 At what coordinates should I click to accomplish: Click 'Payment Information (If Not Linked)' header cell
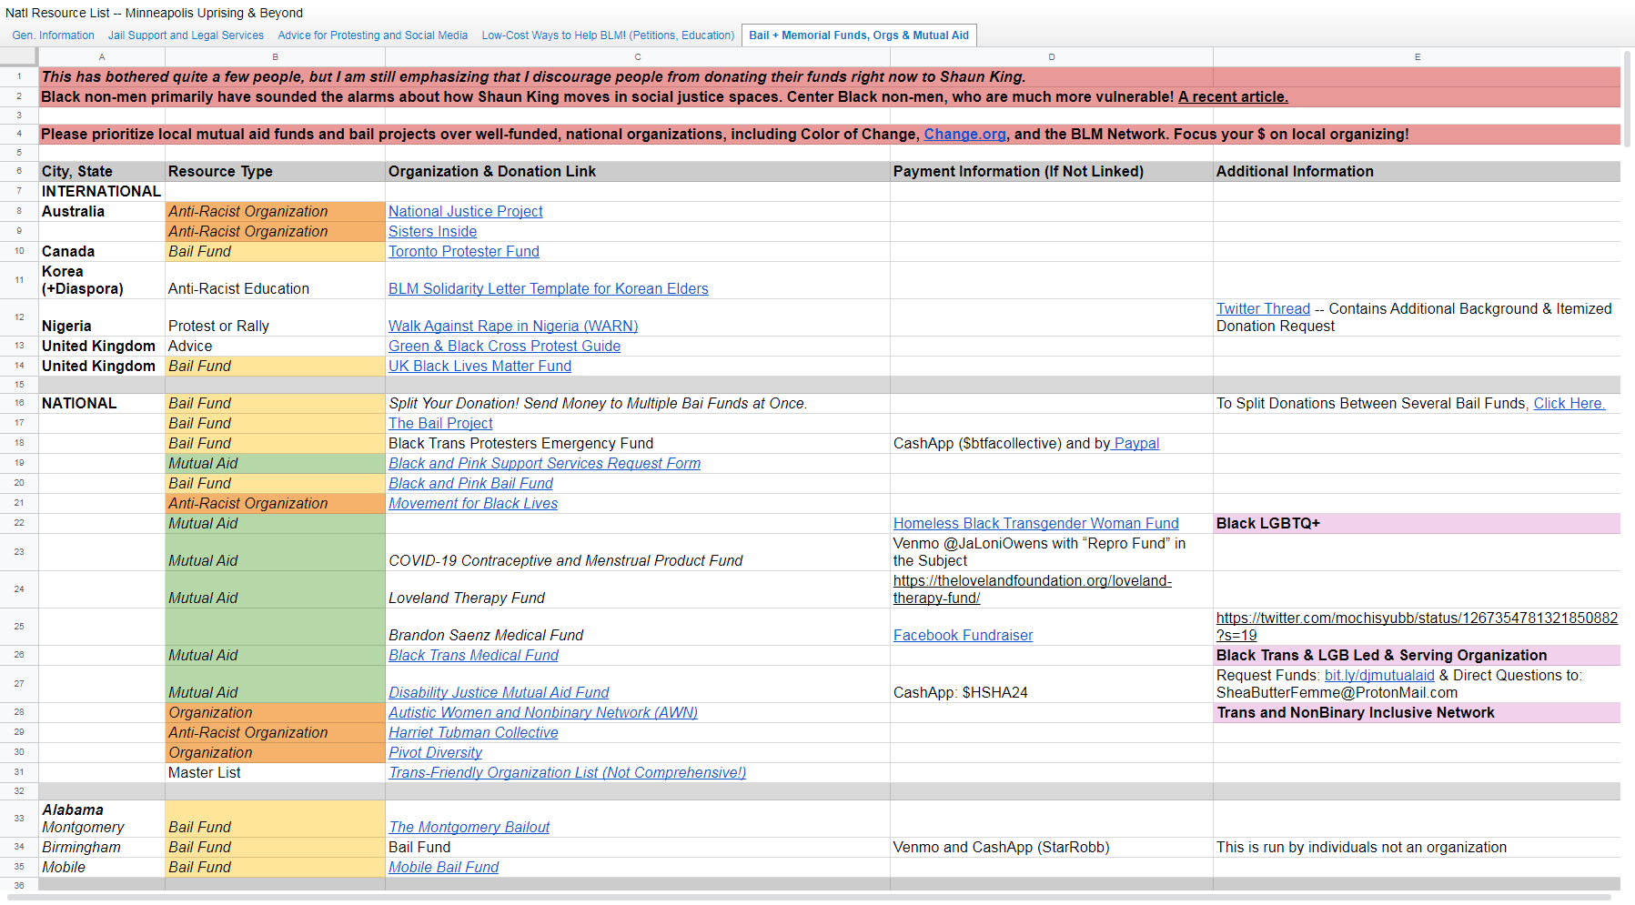coord(1052,171)
